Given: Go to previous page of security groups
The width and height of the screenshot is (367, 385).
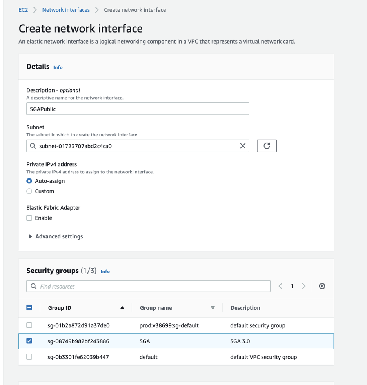Looking at the screenshot, I should pos(280,286).
